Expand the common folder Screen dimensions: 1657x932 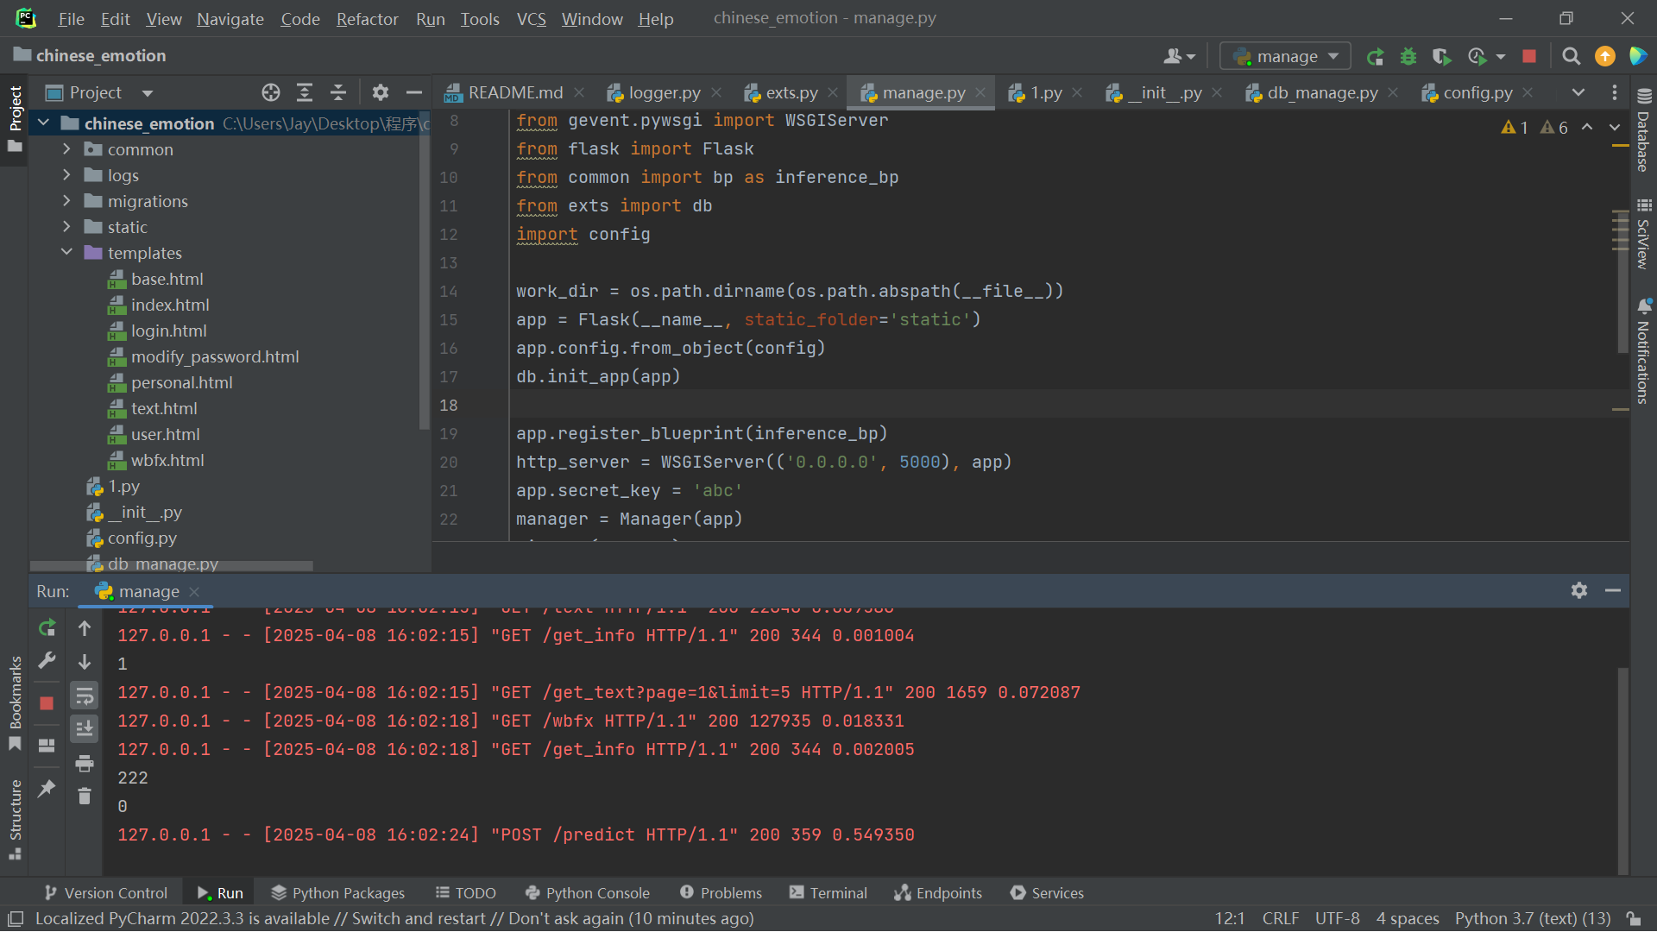pos(67,149)
